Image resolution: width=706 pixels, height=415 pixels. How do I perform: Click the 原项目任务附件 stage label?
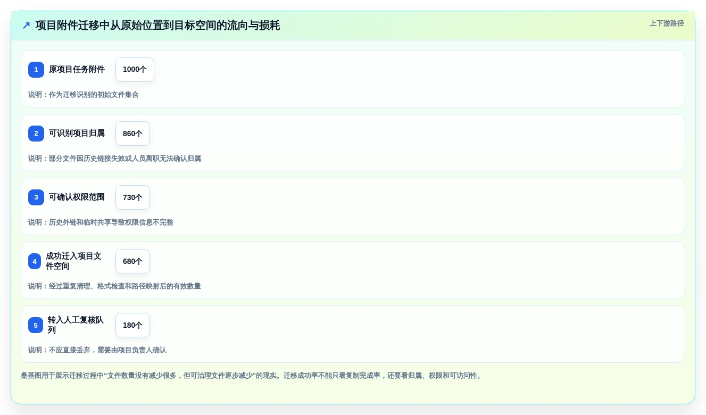coord(77,70)
